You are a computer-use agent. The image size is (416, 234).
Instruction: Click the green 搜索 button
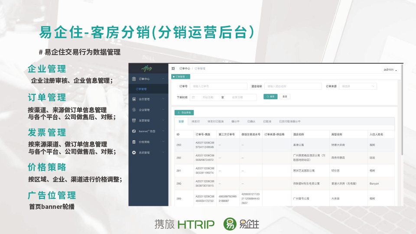(270, 97)
